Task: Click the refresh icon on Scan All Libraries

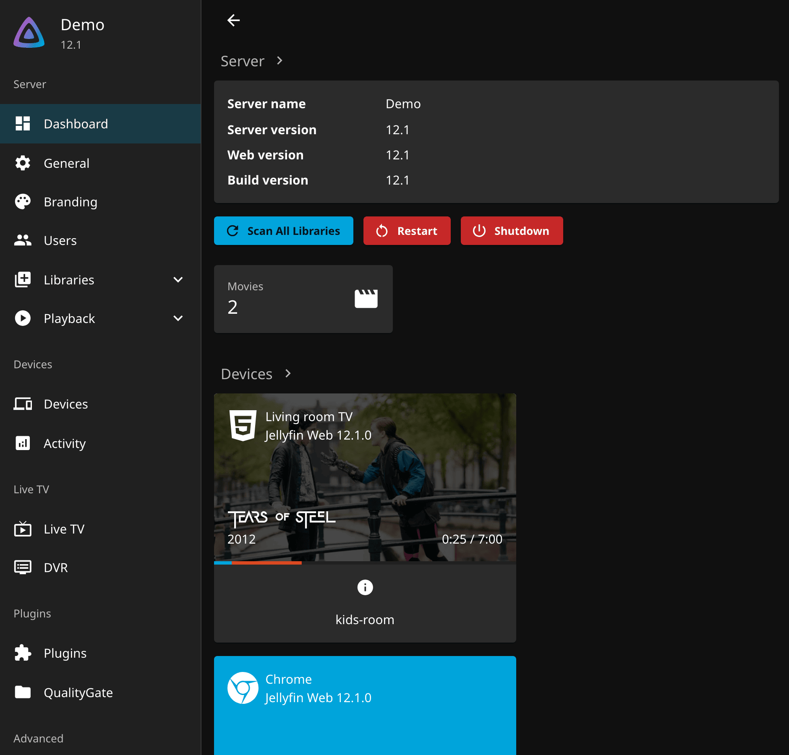Action: (x=233, y=231)
